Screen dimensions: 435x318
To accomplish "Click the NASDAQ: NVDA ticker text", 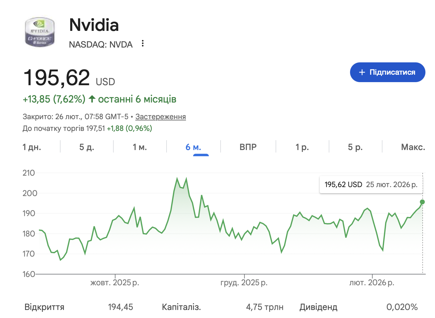I will coord(101,44).
